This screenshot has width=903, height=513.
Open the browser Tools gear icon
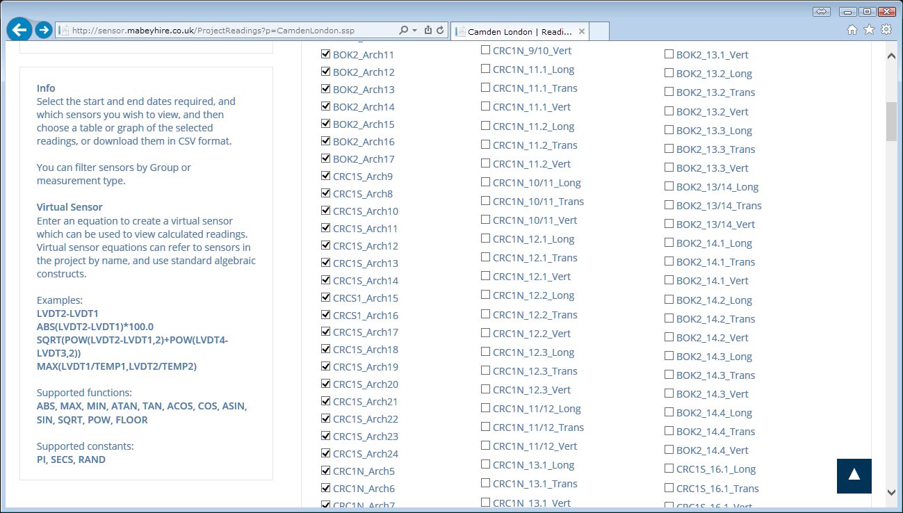click(x=886, y=30)
